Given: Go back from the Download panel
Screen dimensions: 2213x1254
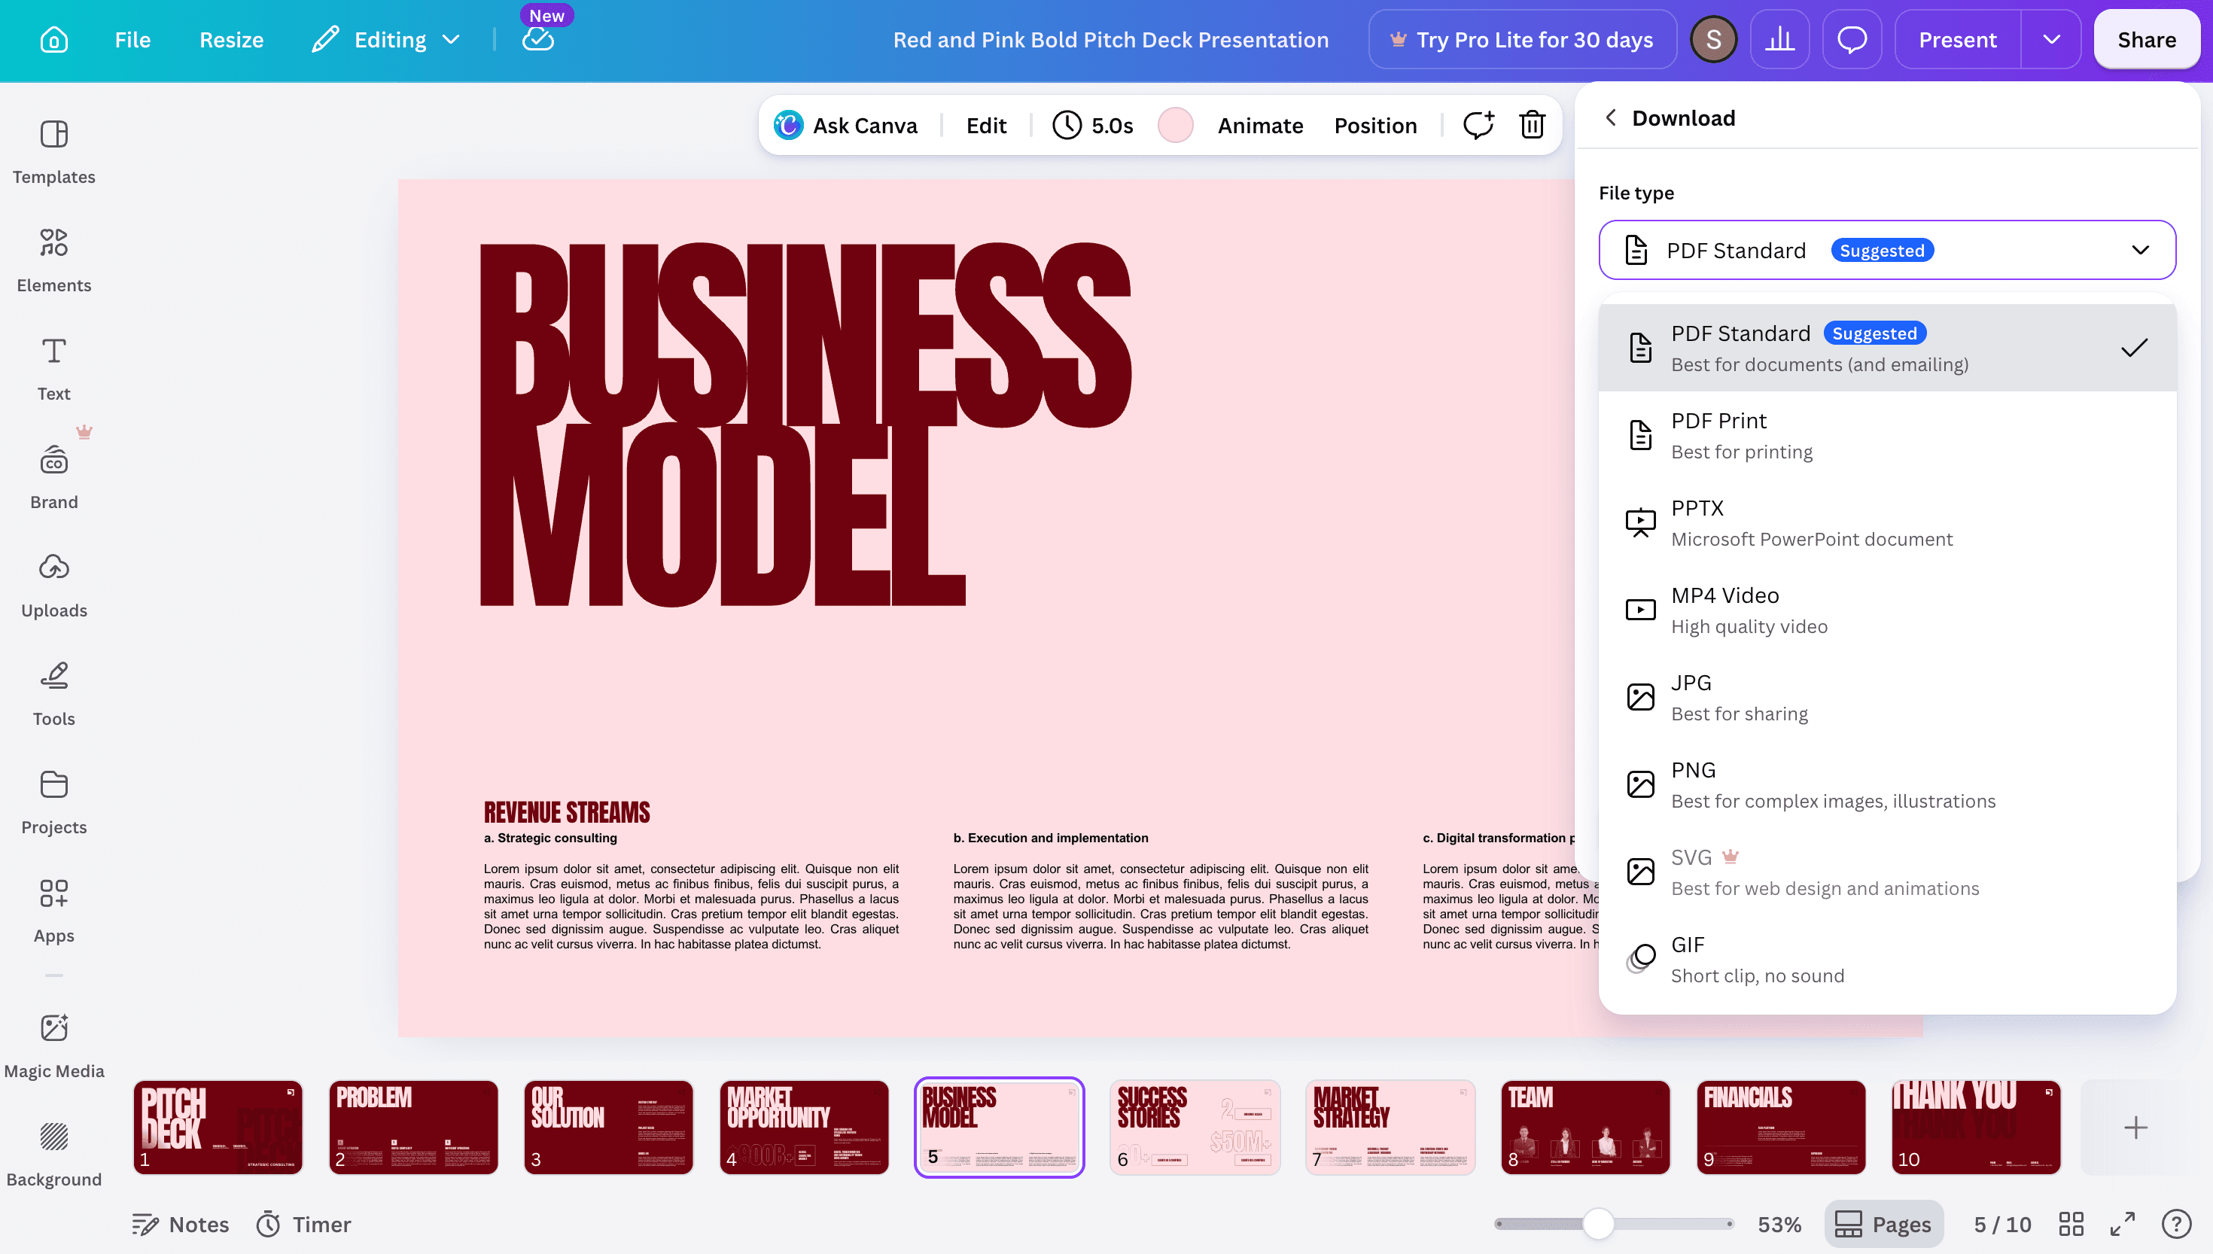Looking at the screenshot, I should [1610, 117].
